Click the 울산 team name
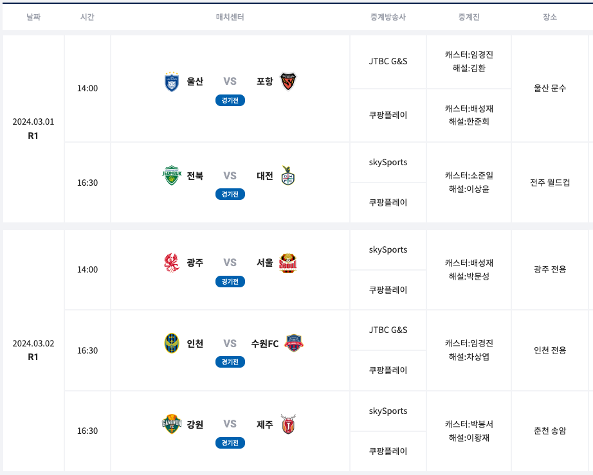Image resolution: width=593 pixels, height=475 pixels. coord(195,81)
